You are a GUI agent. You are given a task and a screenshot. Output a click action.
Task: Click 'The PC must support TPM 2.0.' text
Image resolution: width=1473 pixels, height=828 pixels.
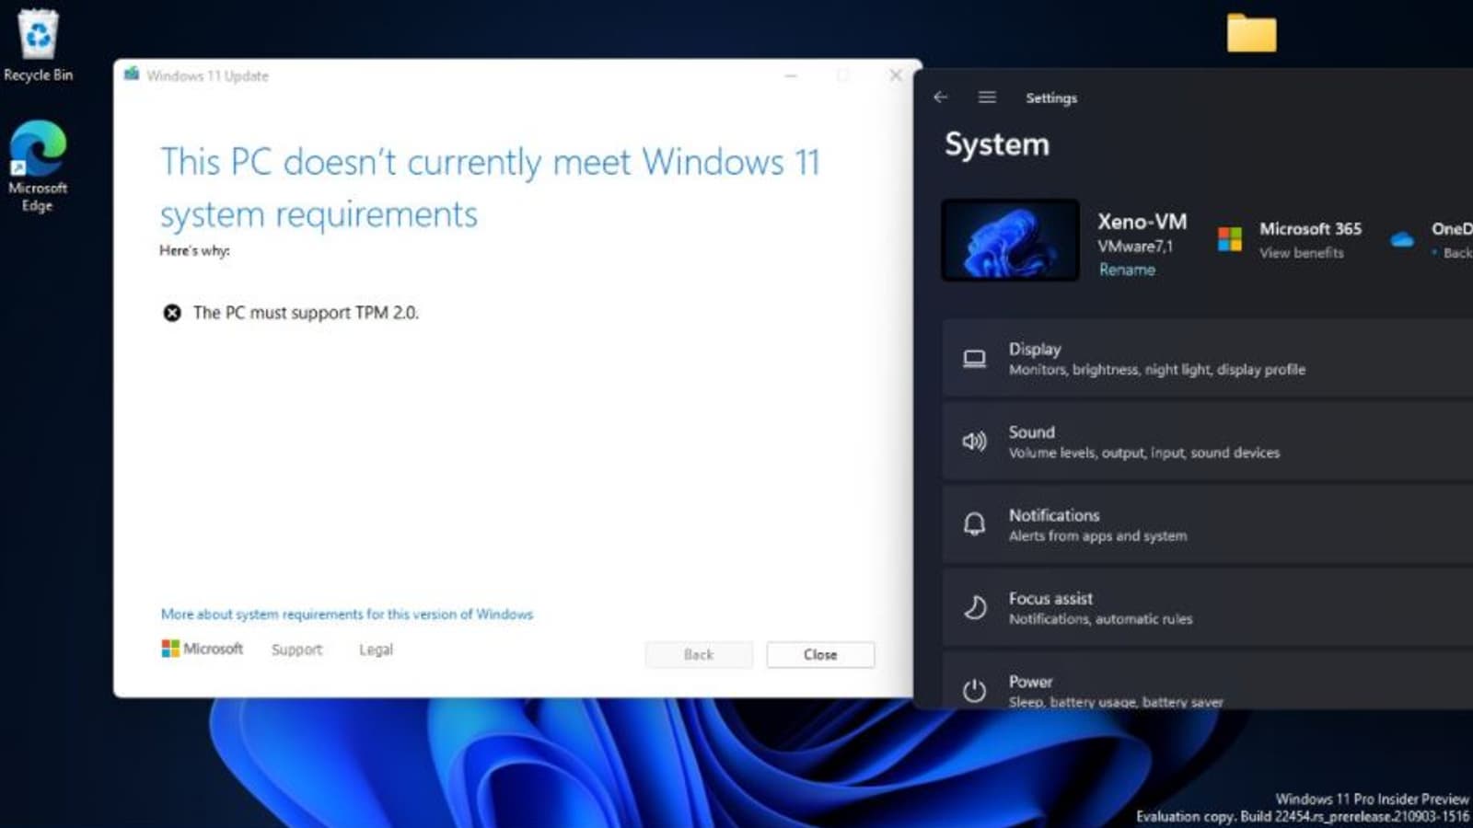pyautogui.click(x=306, y=313)
